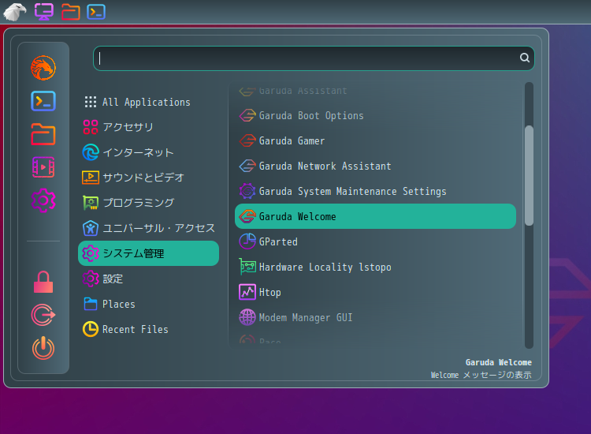Open the orange folder icon in top panel

[70, 12]
